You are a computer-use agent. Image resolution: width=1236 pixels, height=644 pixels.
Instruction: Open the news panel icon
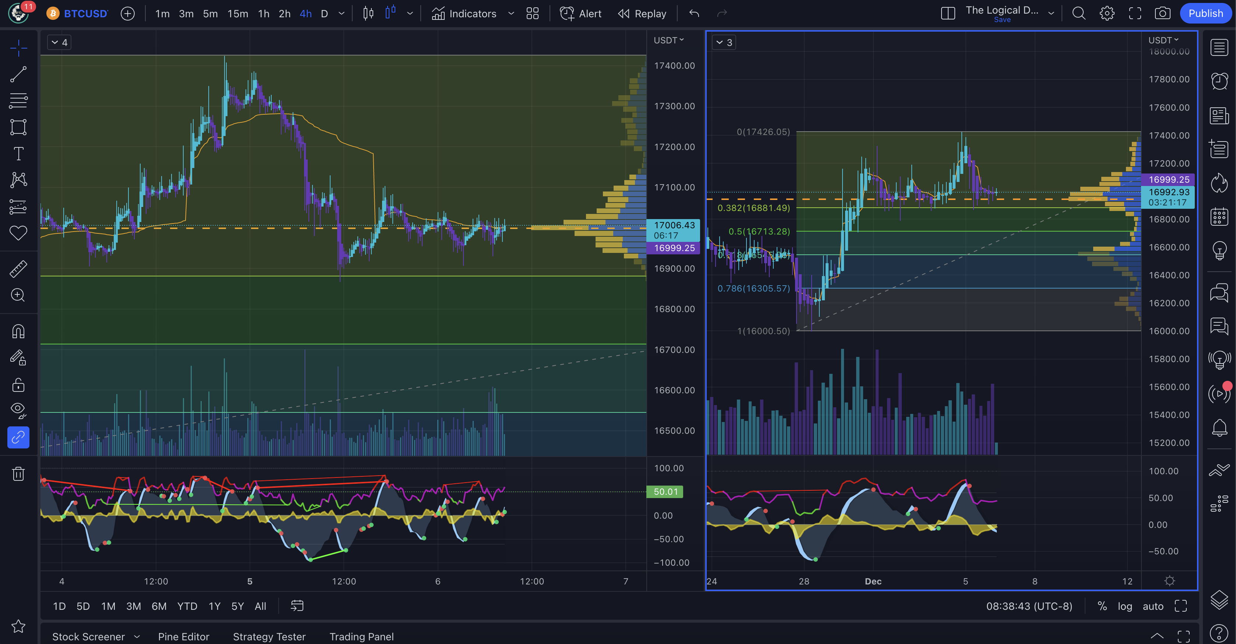pos(1219,115)
